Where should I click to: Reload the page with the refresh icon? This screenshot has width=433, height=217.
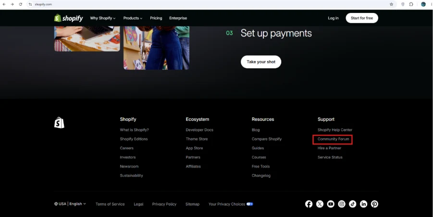[x=21, y=4]
